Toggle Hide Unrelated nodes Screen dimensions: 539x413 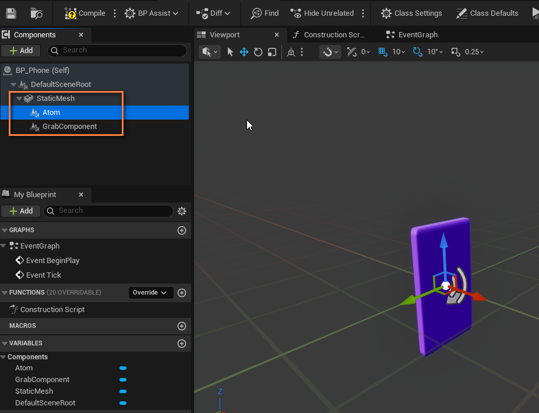point(322,13)
